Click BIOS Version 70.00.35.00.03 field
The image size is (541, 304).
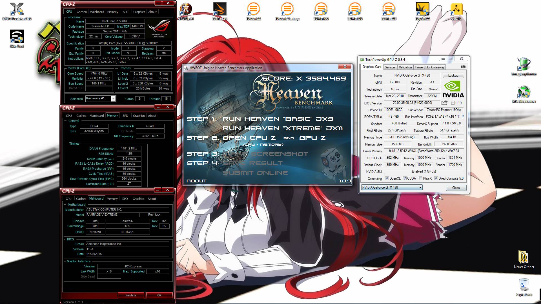[412, 103]
